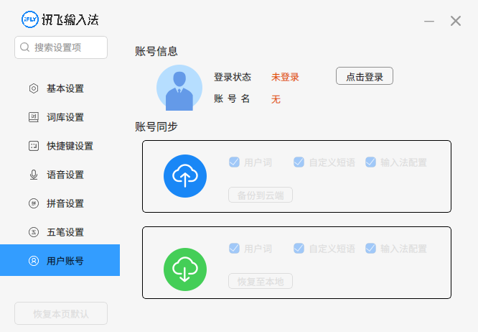Focus the 搜索设置项 search field
The height and width of the screenshot is (332, 478).
pos(61,47)
